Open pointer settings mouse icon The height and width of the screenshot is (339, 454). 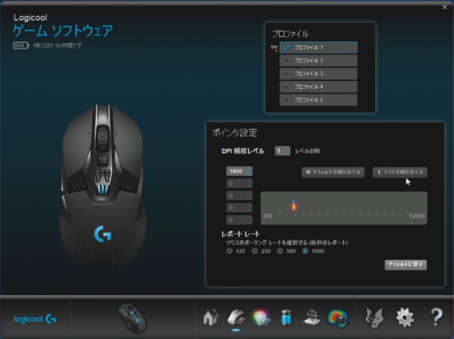(236, 318)
